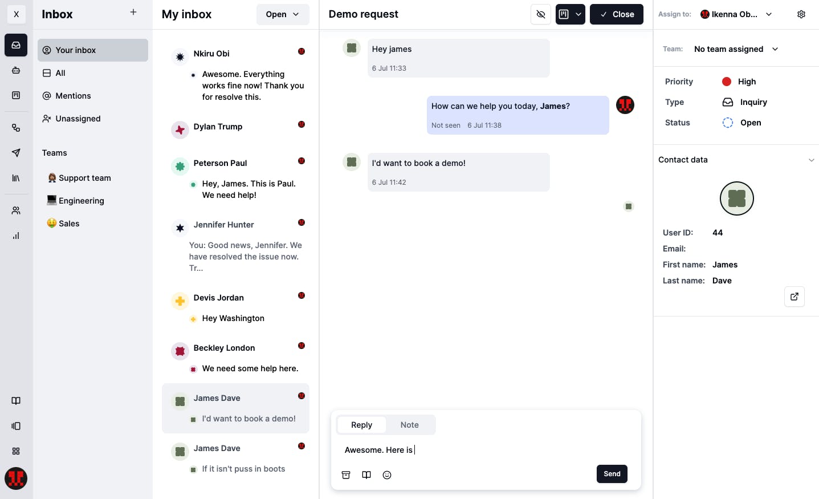Open the reports chart icon in sidebar
Image resolution: width=819 pixels, height=499 pixels.
pos(16,236)
